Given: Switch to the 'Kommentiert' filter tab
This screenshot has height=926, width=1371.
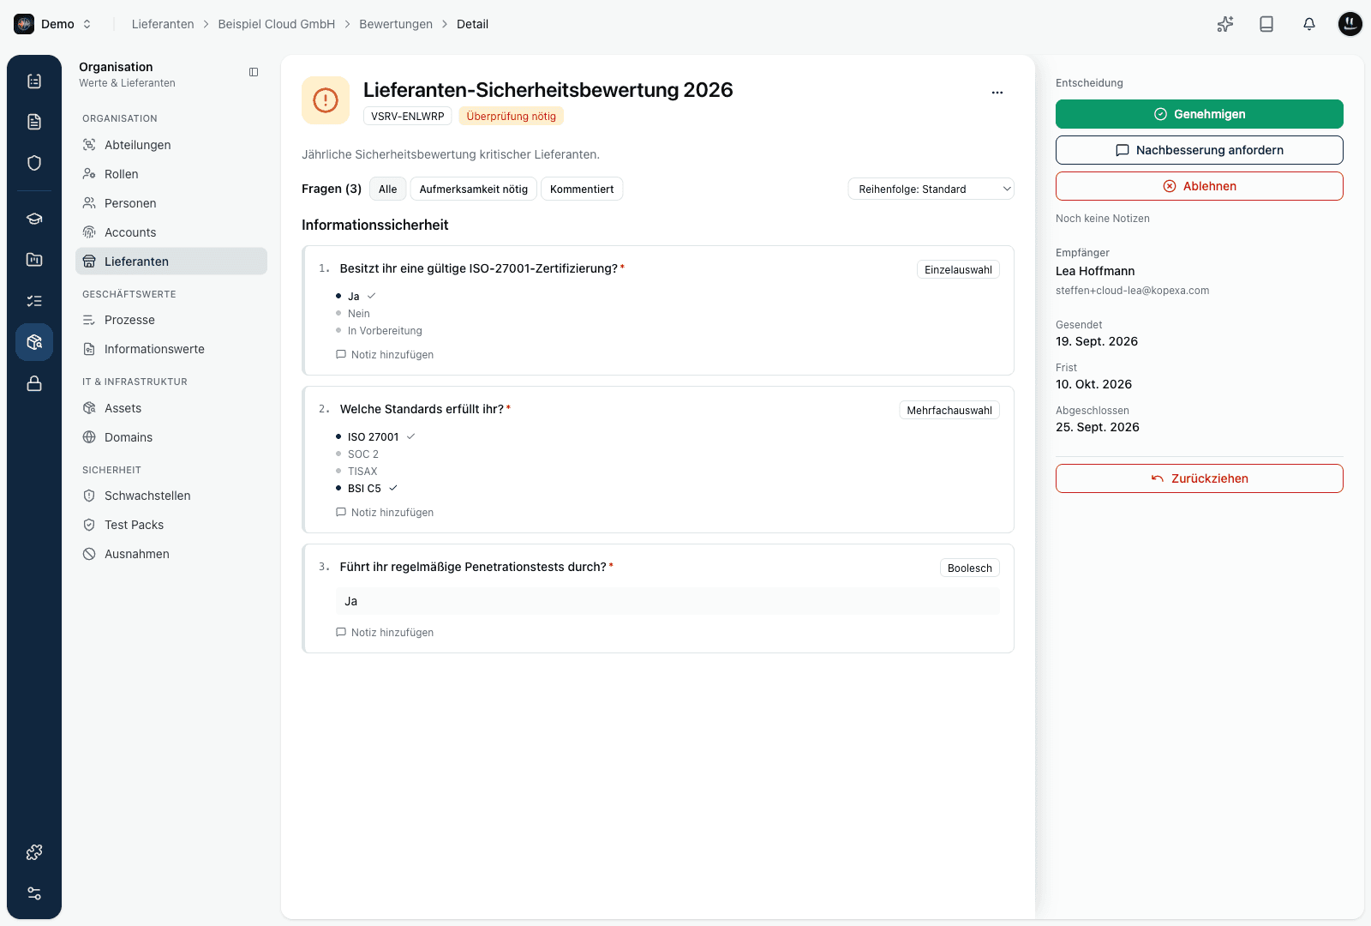Looking at the screenshot, I should point(582,189).
